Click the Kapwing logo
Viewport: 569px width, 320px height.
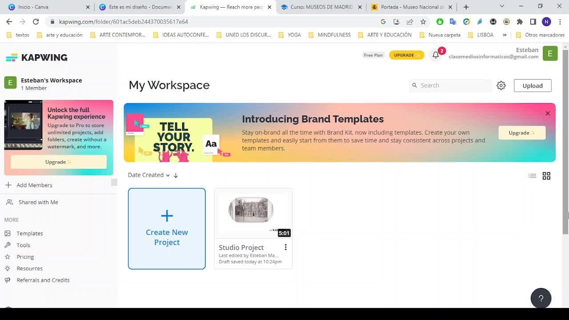point(36,57)
